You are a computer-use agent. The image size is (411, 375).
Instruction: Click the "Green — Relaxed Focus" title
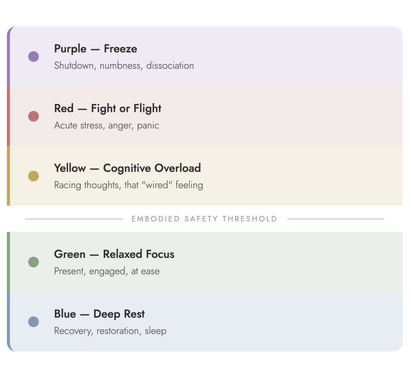pyautogui.click(x=114, y=254)
